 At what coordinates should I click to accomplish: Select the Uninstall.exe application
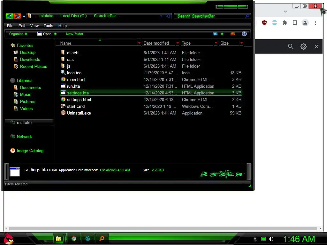coord(151,113)
